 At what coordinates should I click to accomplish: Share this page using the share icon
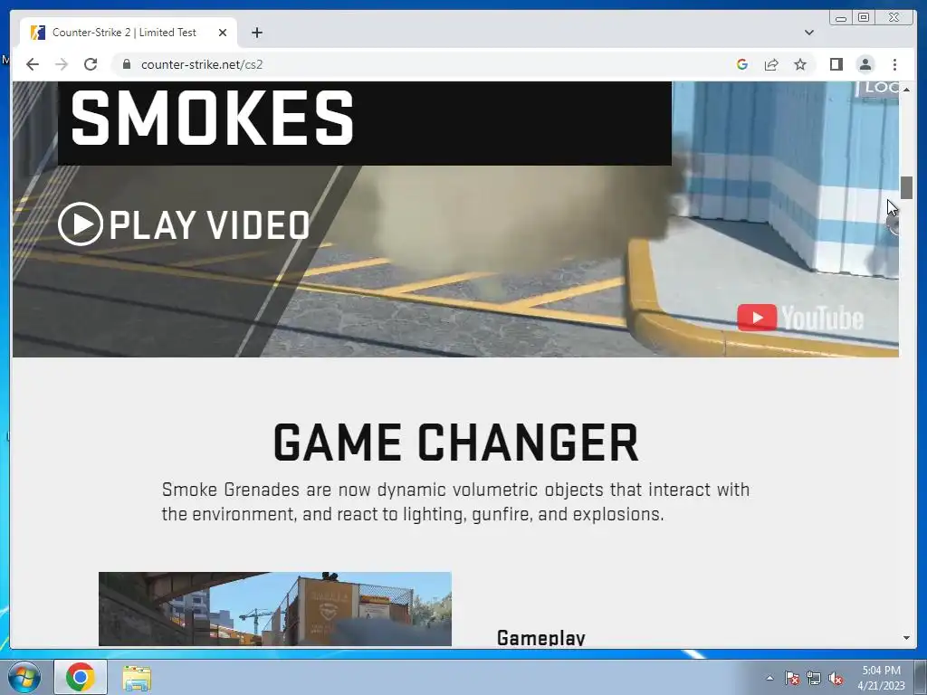click(771, 64)
